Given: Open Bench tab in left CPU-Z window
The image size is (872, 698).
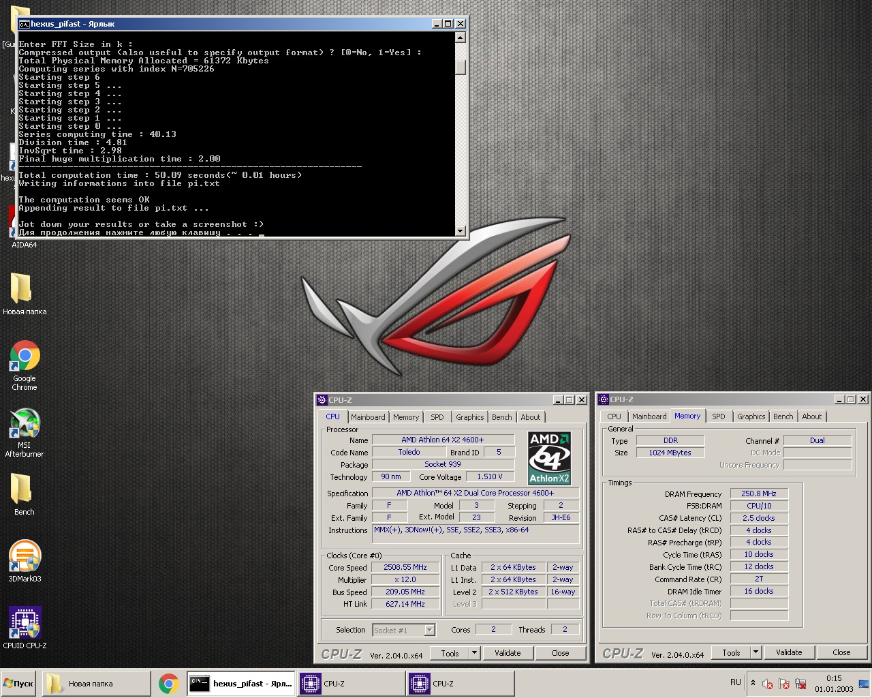Looking at the screenshot, I should [502, 417].
